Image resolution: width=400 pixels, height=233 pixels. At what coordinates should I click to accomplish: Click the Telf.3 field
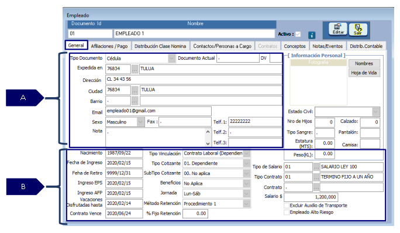coord(255,143)
